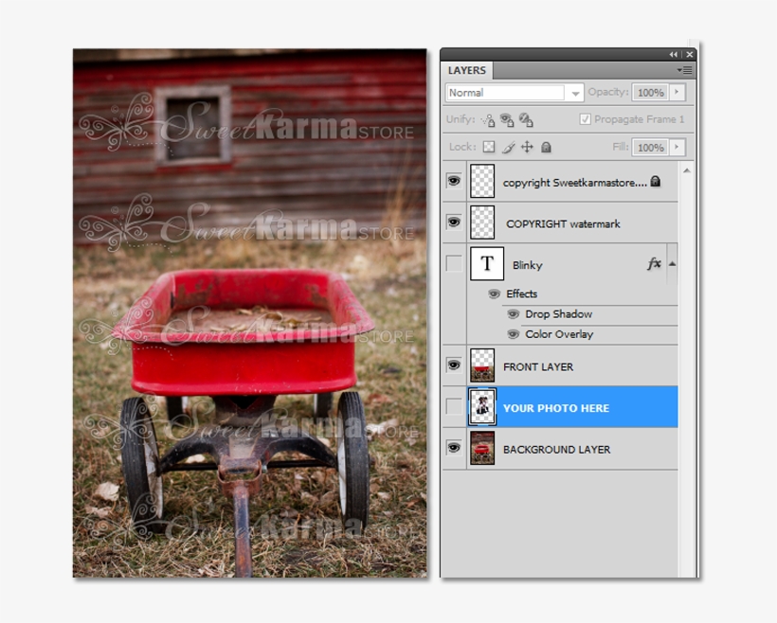The image size is (777, 623).
Task: Select the COPYRIGHT watermark layer thumbnail
Action: (482, 222)
